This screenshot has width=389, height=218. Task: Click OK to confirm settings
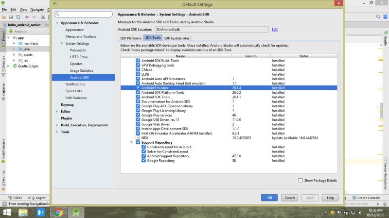click(x=269, y=198)
